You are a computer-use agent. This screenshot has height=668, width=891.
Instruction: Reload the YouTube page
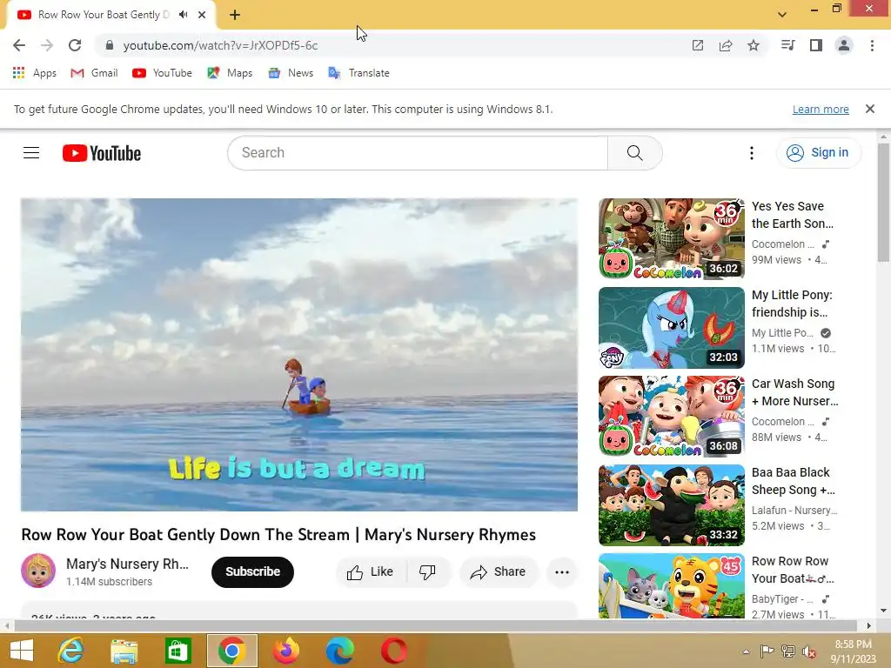tap(75, 45)
